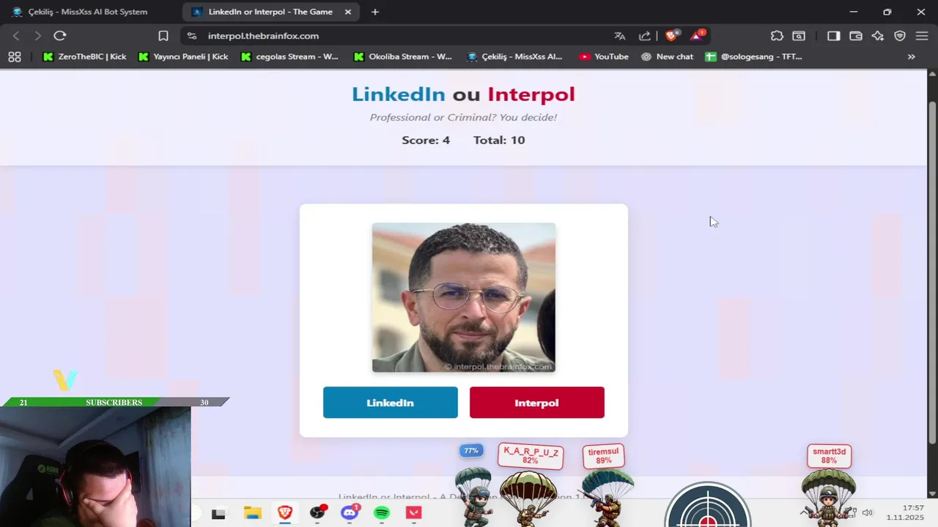Click the man's portrait photo
This screenshot has height=527, width=938.
[x=463, y=297]
